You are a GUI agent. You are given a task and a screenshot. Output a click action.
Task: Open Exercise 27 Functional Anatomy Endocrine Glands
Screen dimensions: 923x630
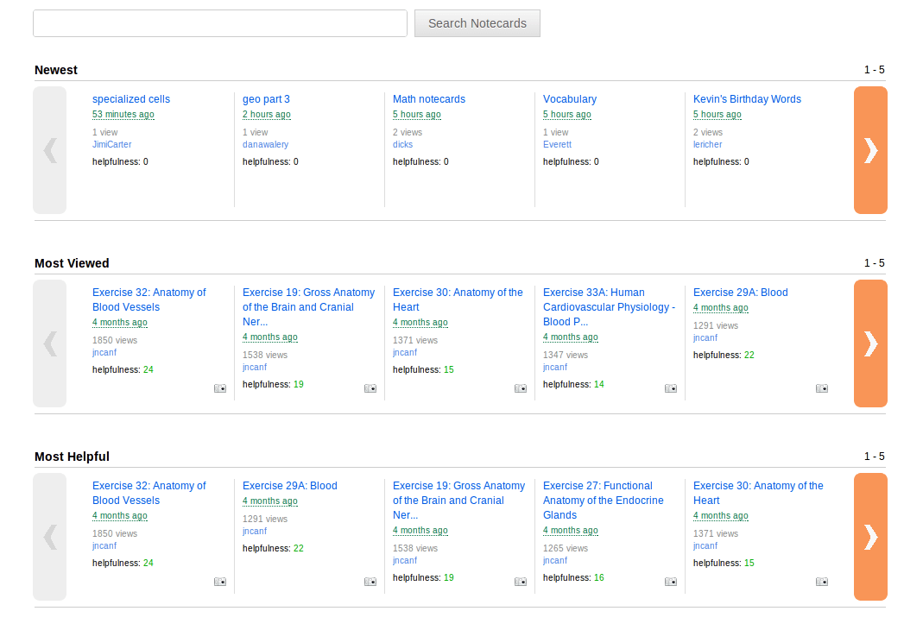pos(604,500)
